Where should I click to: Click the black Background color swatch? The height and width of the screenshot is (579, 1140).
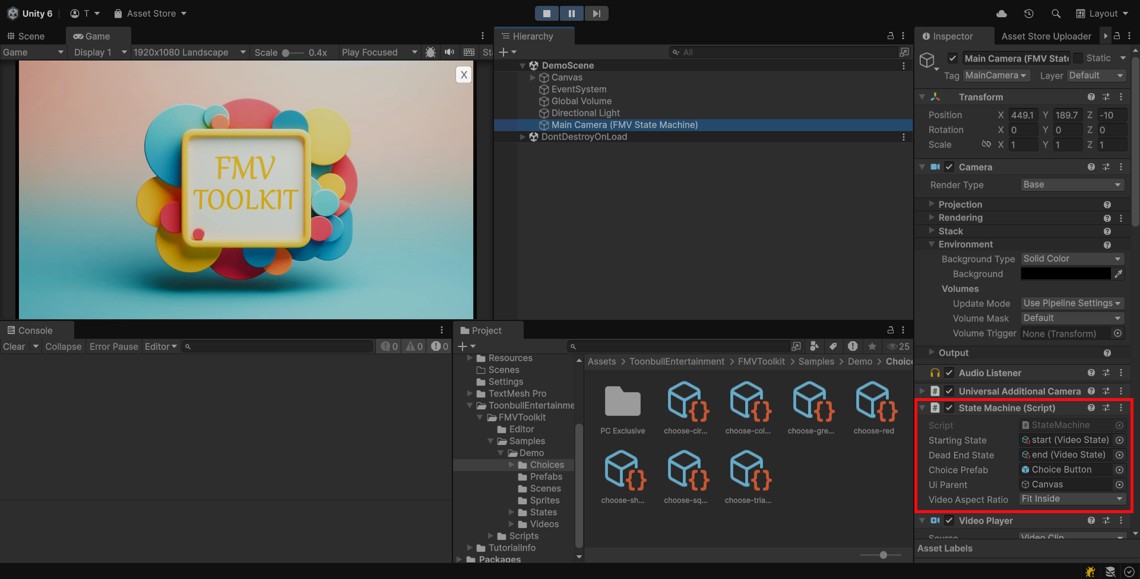click(x=1065, y=273)
